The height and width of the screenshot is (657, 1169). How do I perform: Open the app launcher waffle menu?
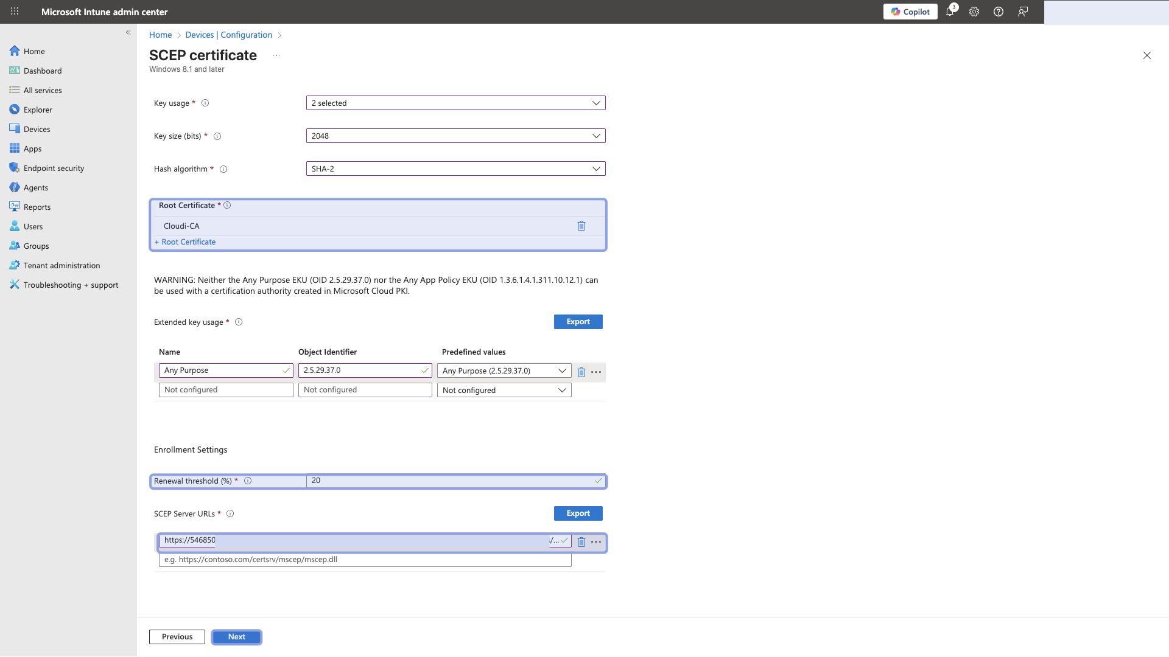(x=15, y=12)
